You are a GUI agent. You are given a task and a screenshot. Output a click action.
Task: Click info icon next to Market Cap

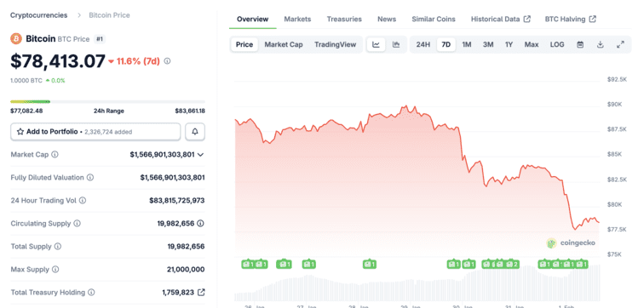(55, 154)
